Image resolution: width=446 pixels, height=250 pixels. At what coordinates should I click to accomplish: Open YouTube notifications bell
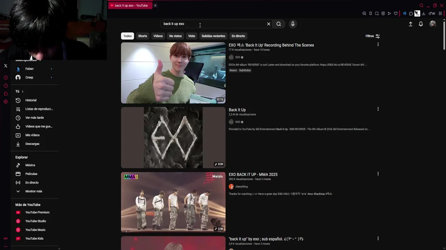421,24
